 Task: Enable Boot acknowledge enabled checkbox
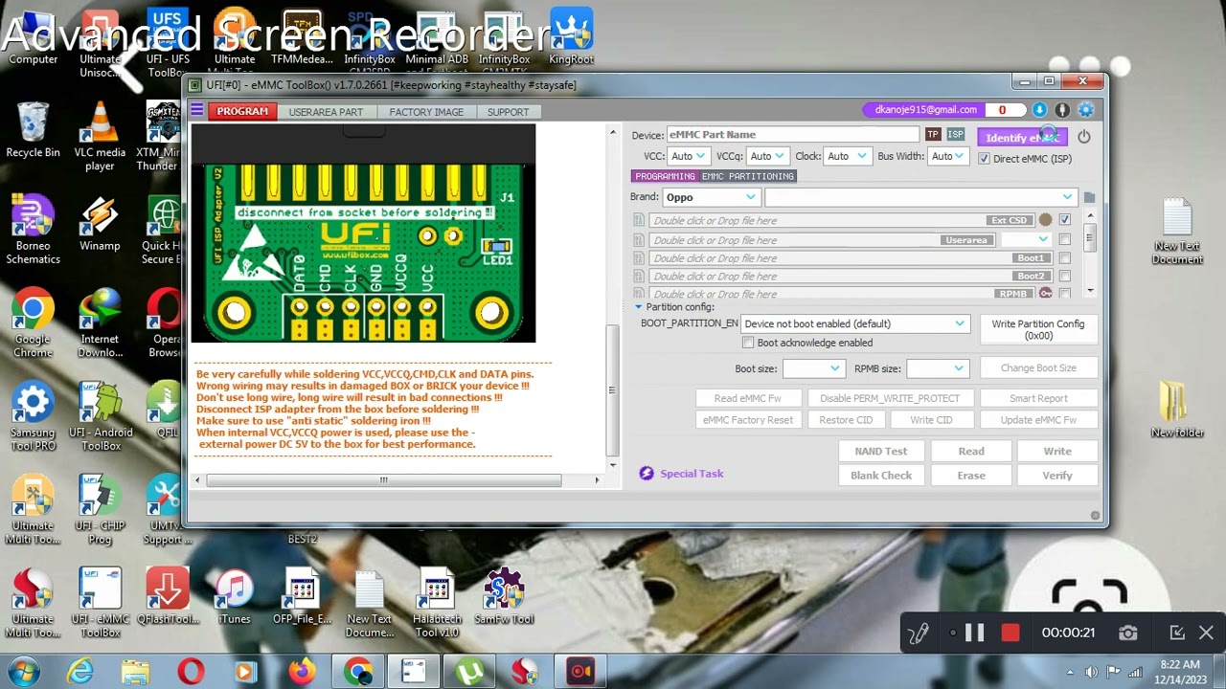point(748,343)
